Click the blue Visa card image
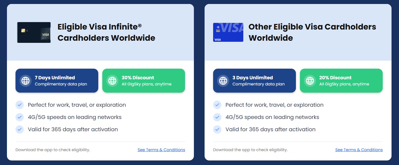Viewport: 399px width, 165px height. click(x=228, y=32)
